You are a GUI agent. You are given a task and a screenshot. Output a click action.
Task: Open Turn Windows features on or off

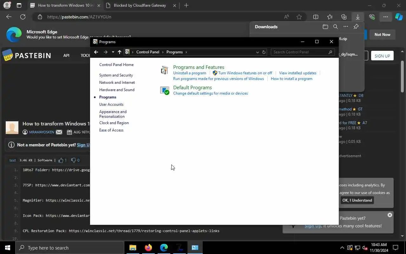tap(245, 73)
